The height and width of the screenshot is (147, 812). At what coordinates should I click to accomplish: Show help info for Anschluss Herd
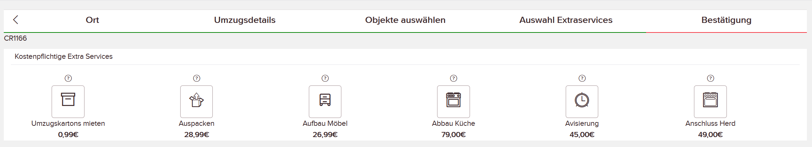click(710, 78)
